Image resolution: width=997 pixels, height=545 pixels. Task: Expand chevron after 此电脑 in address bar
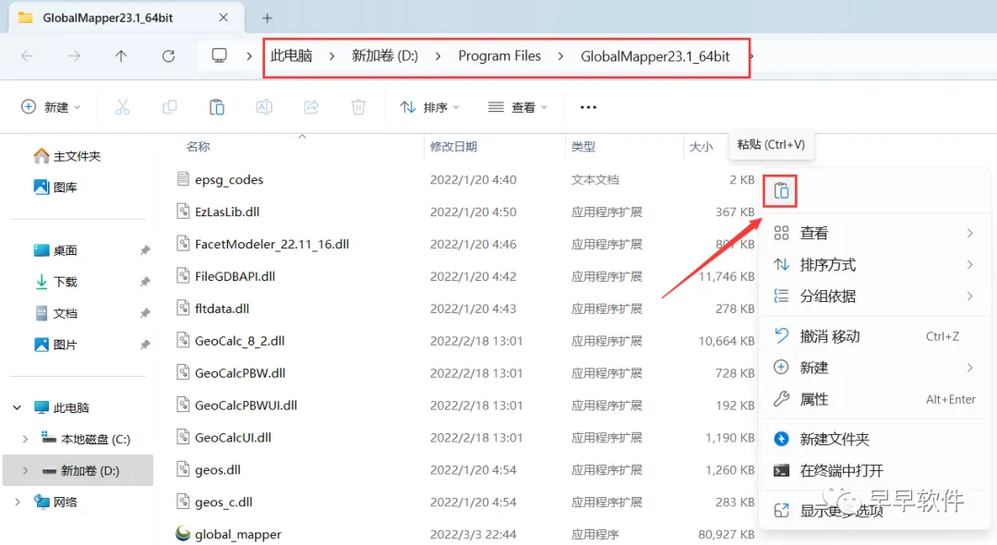(332, 56)
